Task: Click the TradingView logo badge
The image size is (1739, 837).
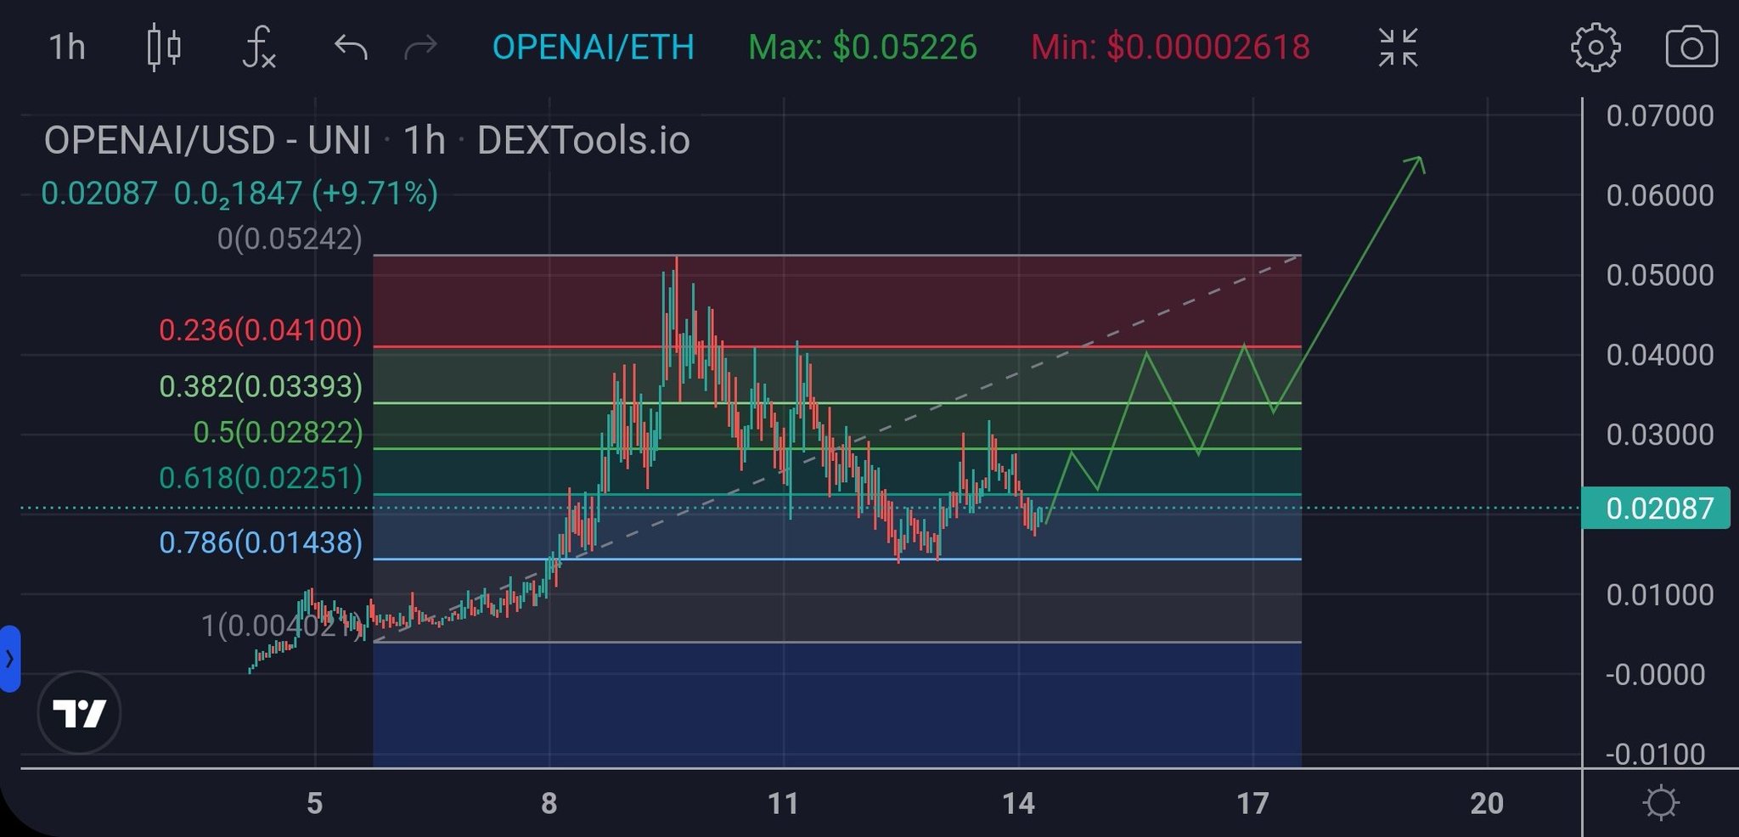Action: coord(79,713)
